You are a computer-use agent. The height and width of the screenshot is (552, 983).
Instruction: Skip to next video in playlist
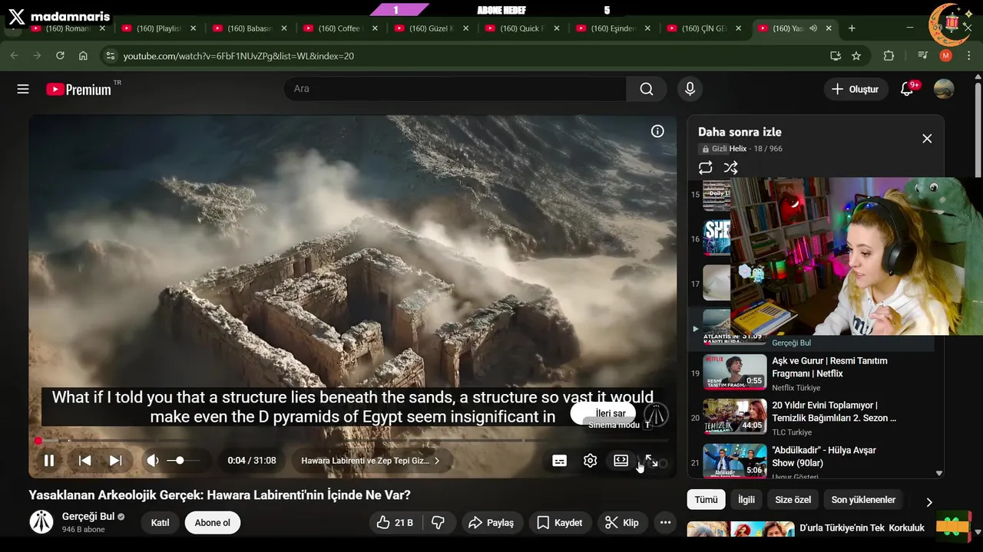[x=115, y=461]
